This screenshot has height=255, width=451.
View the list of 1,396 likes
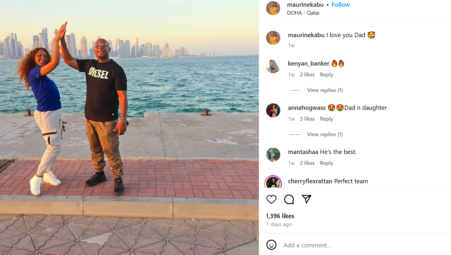pos(280,216)
